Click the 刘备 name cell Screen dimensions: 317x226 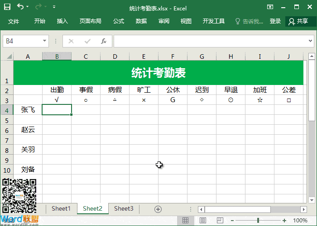click(x=28, y=169)
